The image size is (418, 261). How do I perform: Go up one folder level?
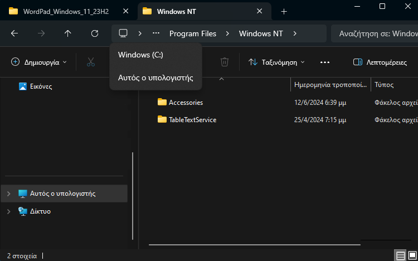(67, 33)
